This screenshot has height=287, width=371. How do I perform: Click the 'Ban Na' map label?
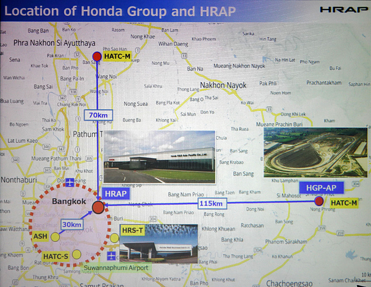click(x=195, y=69)
